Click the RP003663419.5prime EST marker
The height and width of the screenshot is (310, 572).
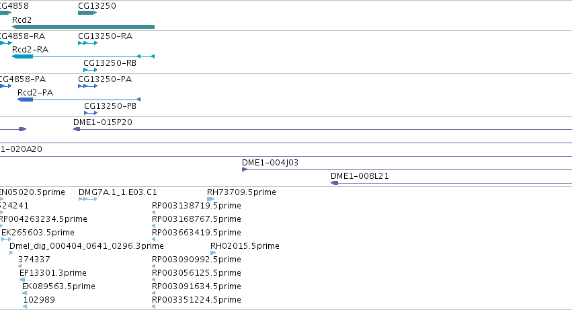tap(153, 239)
